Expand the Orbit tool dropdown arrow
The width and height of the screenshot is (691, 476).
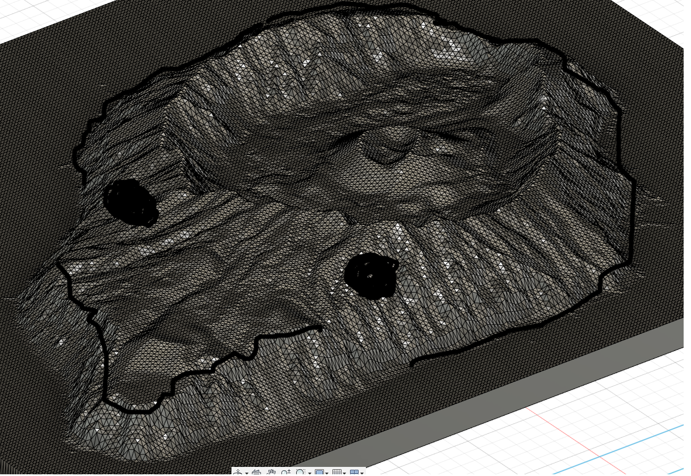(x=246, y=473)
